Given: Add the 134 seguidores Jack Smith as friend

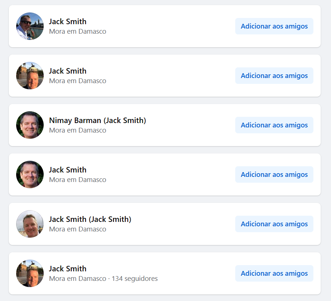Looking at the screenshot, I should point(274,274).
